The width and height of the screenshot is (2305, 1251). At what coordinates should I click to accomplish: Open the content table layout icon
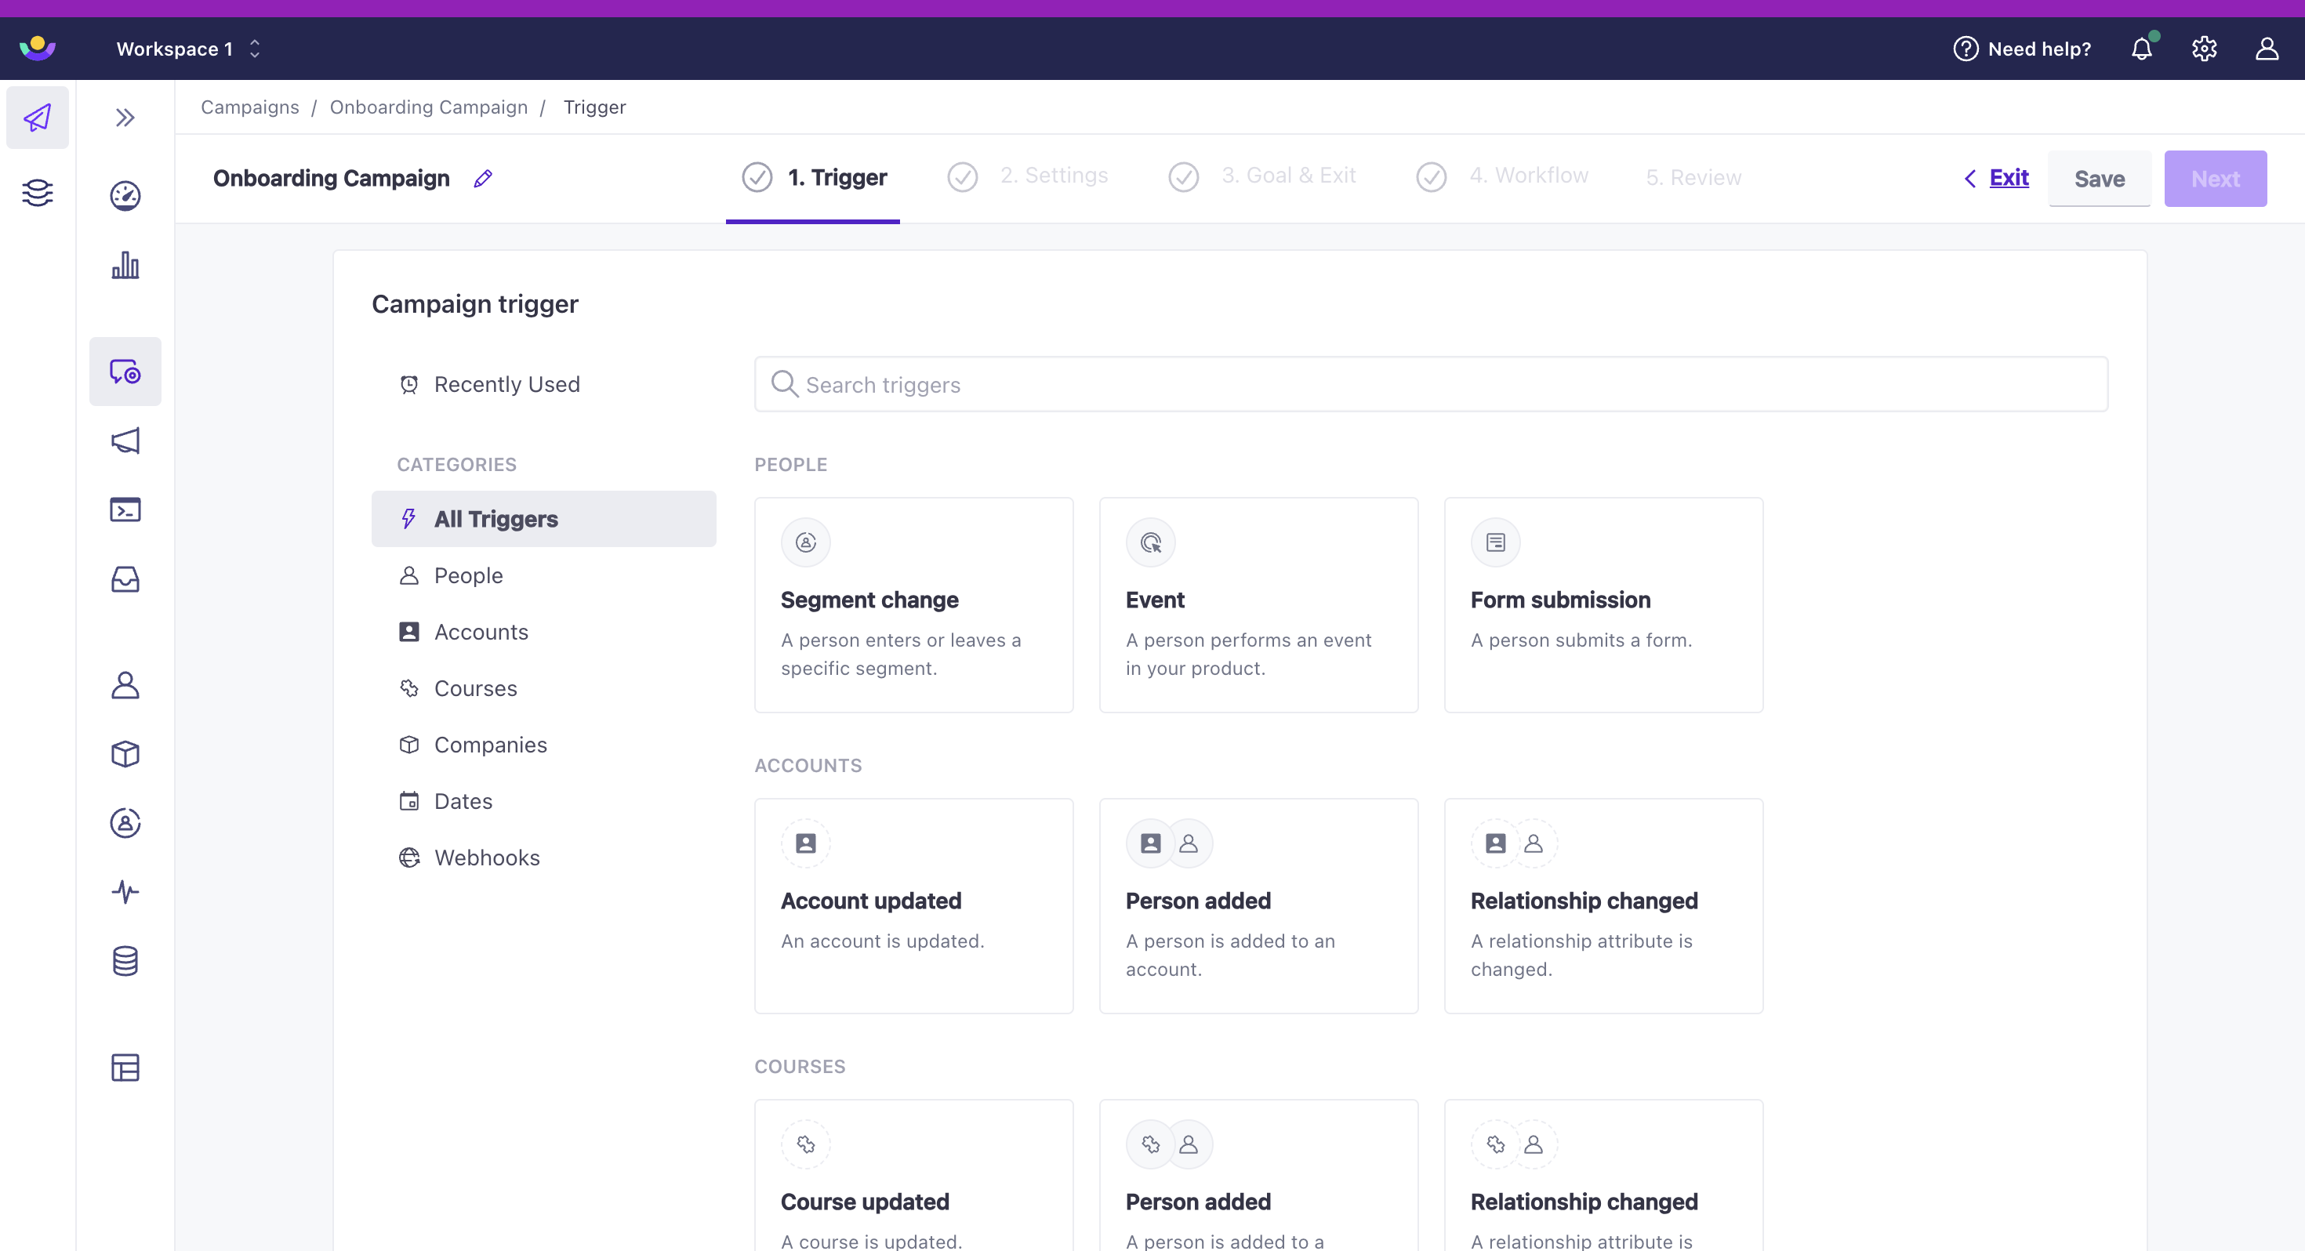(x=125, y=1067)
